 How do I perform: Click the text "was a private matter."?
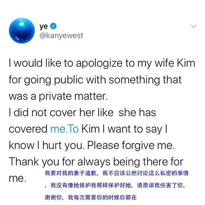coord(58,96)
